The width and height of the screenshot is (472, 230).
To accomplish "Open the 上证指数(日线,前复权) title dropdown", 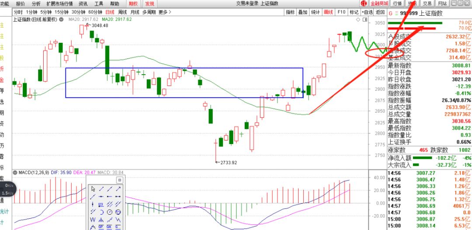I will click(61, 19).
